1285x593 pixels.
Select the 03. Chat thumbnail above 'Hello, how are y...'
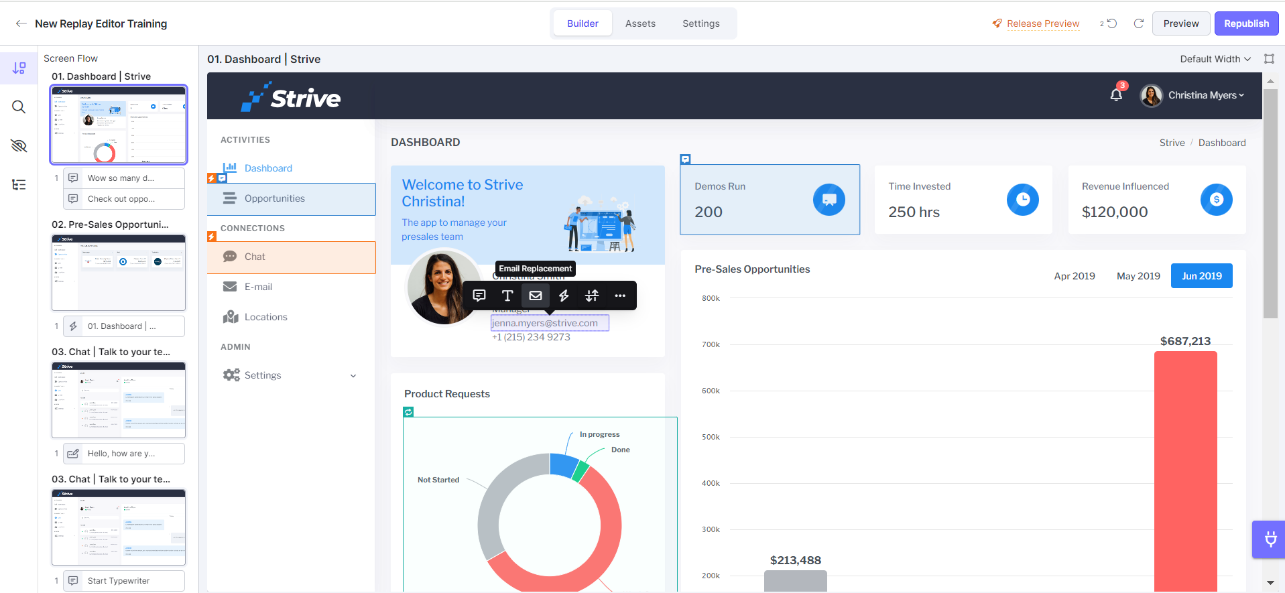pyautogui.click(x=119, y=400)
